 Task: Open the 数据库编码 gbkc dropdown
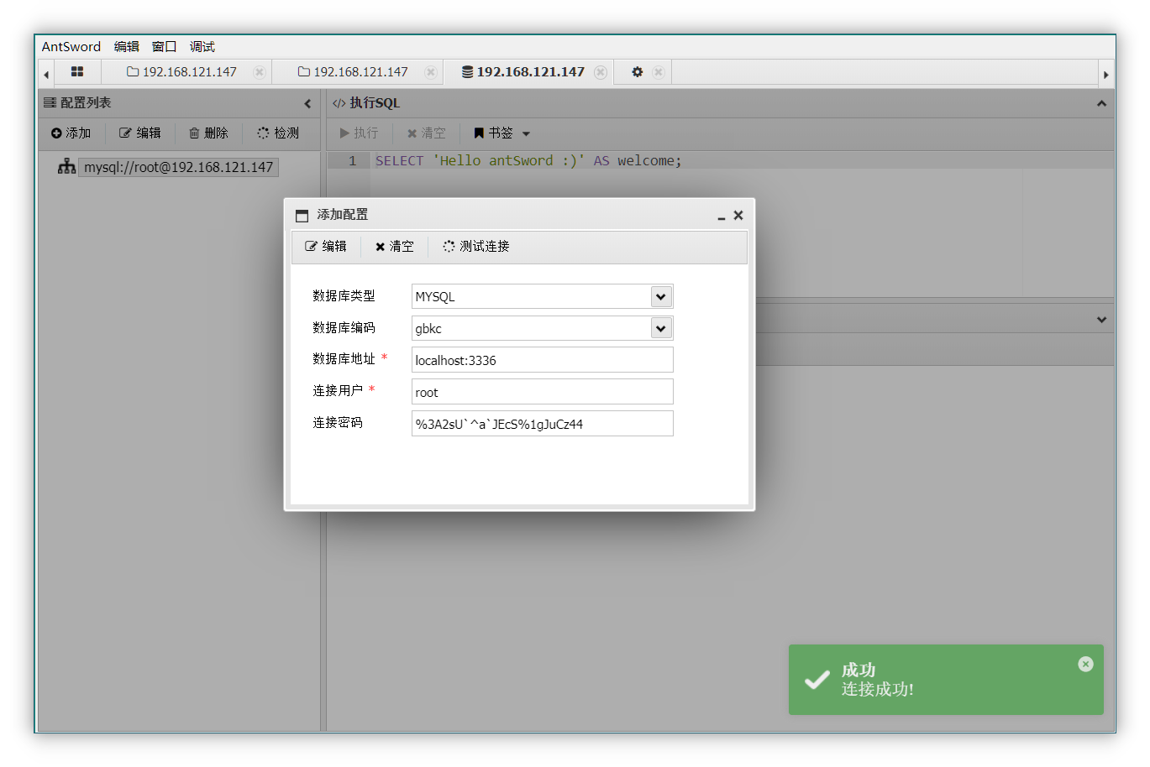tap(661, 328)
